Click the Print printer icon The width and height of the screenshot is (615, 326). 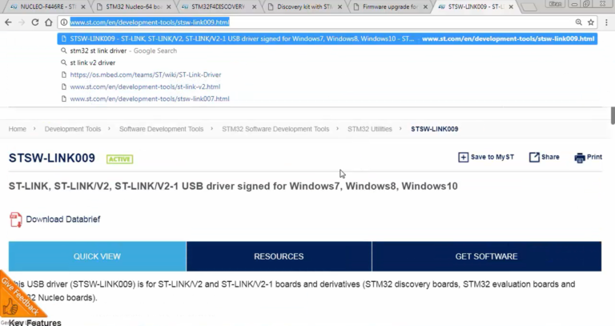[579, 158]
